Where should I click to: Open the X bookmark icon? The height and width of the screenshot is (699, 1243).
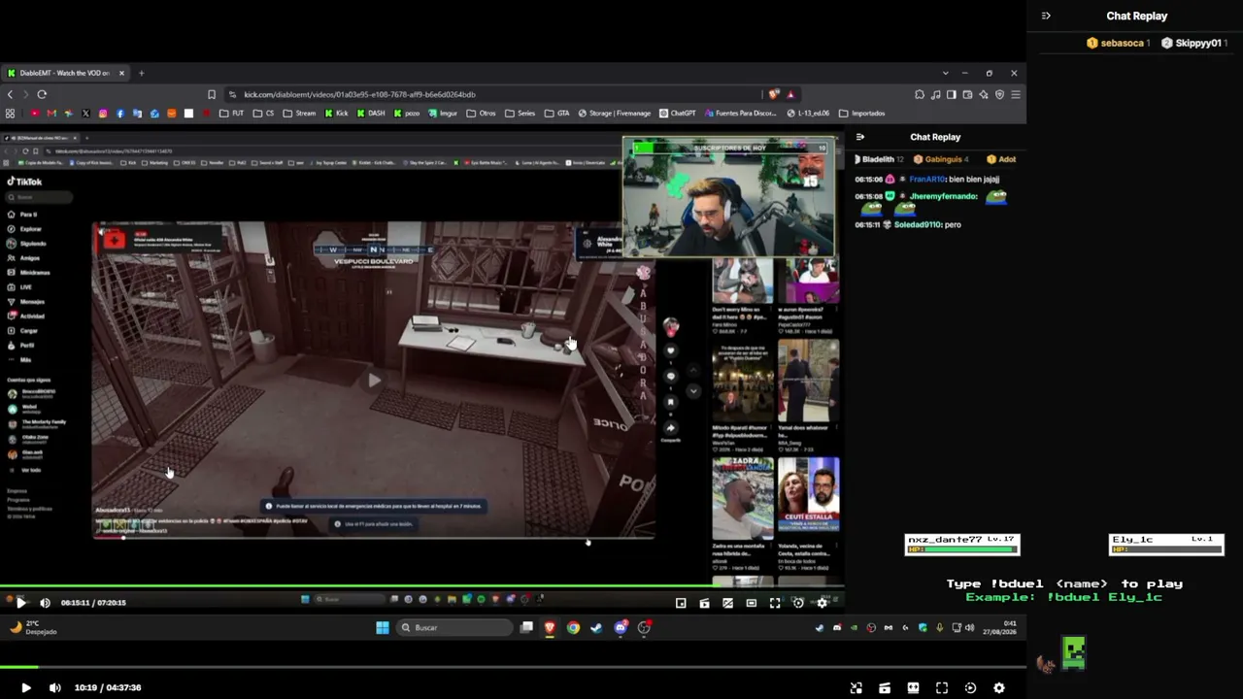click(85, 114)
